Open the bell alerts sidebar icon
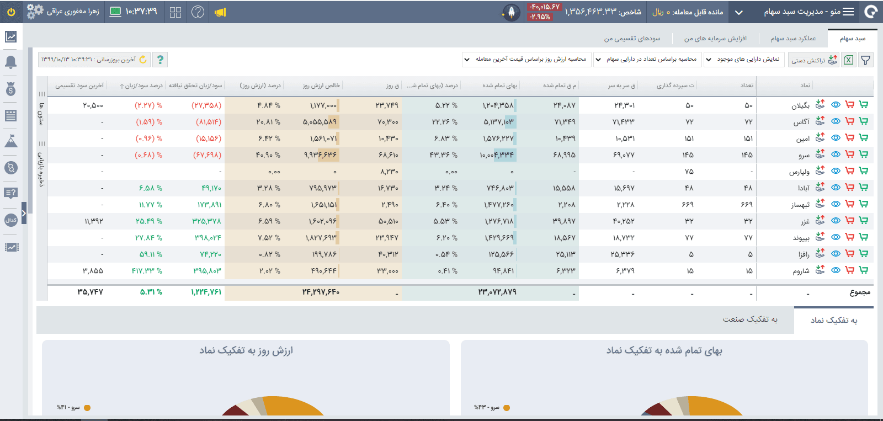 point(11,62)
